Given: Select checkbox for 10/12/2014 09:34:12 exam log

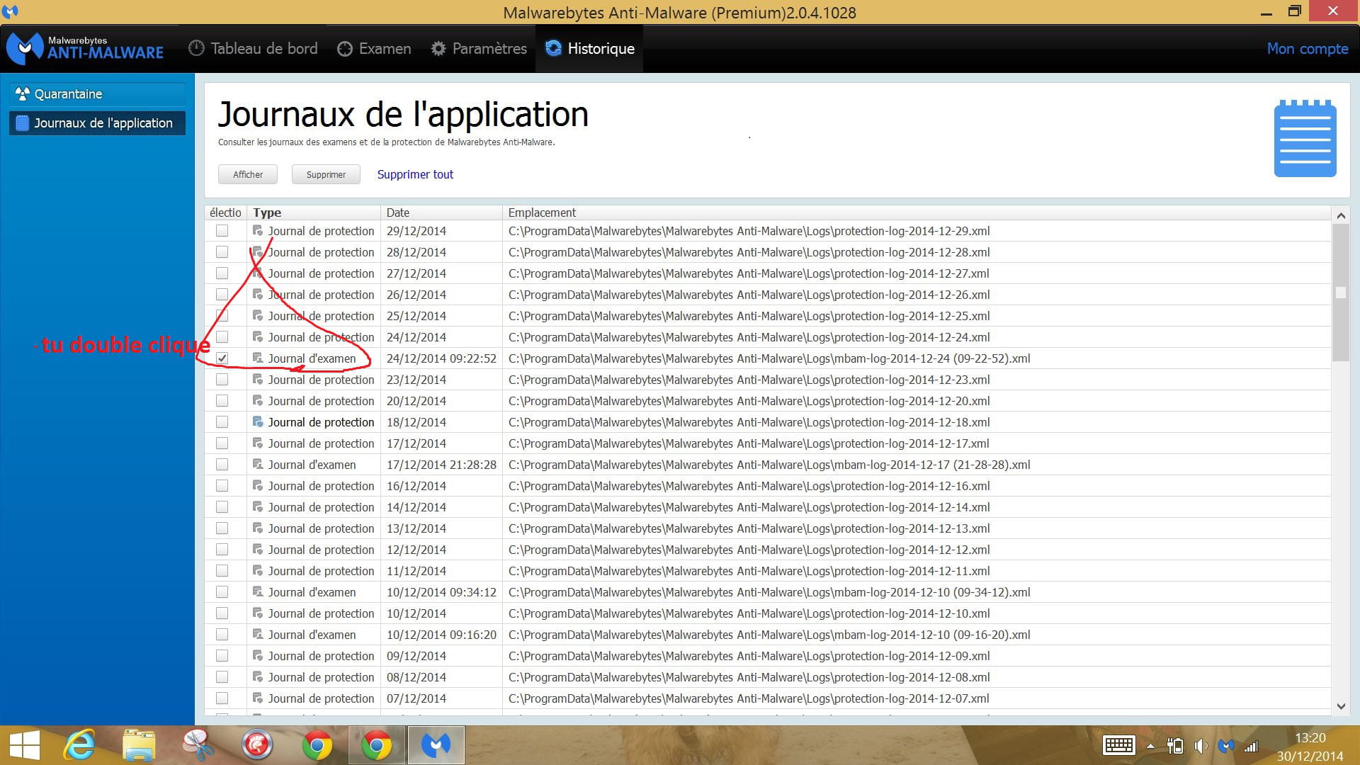Looking at the screenshot, I should pos(222,592).
